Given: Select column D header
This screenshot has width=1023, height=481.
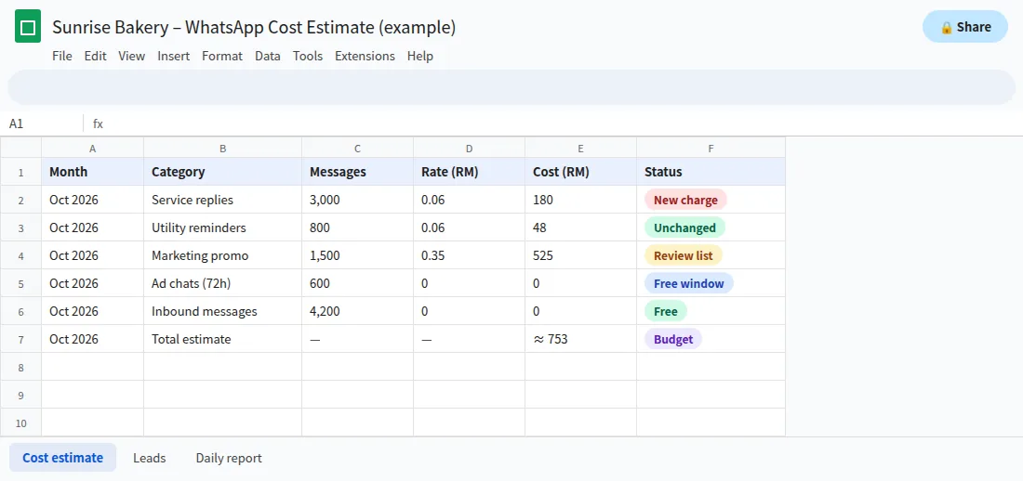Looking at the screenshot, I should coord(469,148).
